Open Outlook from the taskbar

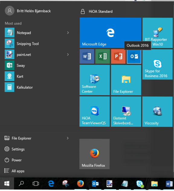tap(95, 183)
